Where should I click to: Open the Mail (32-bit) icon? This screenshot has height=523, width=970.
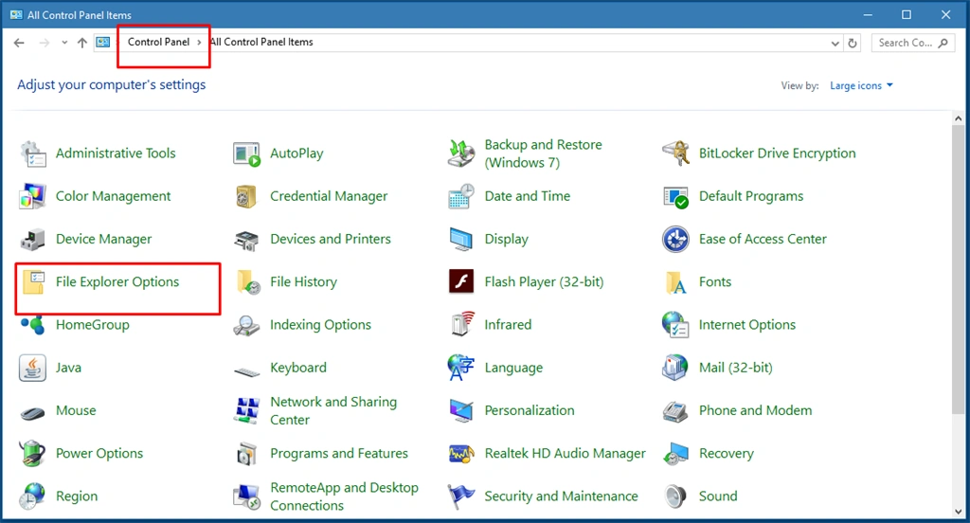point(675,368)
